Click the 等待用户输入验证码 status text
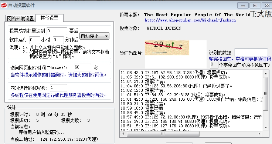The image size is (272, 144). (41, 133)
